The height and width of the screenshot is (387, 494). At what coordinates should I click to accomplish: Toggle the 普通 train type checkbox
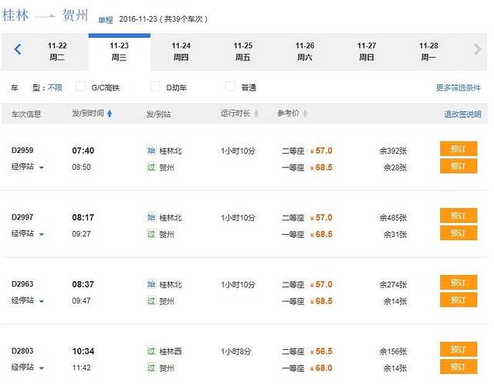tap(230, 87)
